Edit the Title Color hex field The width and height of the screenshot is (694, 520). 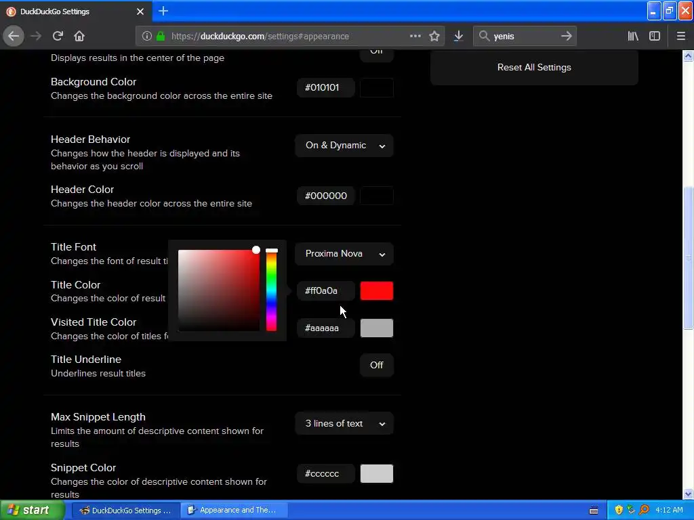(325, 291)
